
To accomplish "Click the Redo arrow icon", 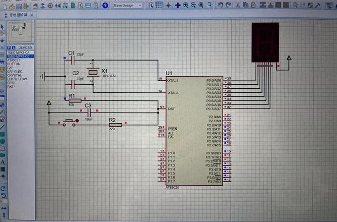I will [x=228, y=5].
